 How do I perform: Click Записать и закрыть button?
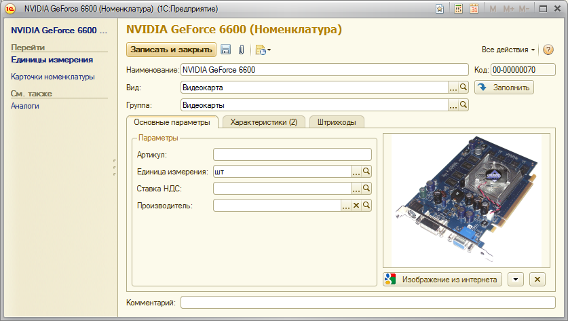[171, 50]
